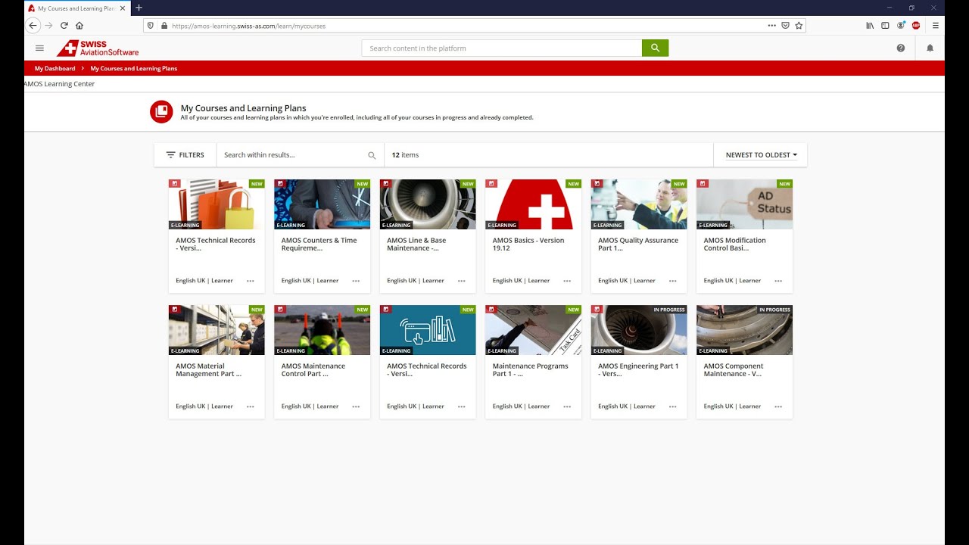969x545 pixels.
Task: Open the hamburger main menu
Action: click(39, 48)
